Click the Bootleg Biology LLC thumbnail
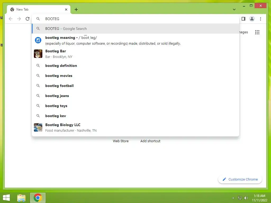 [38, 127]
